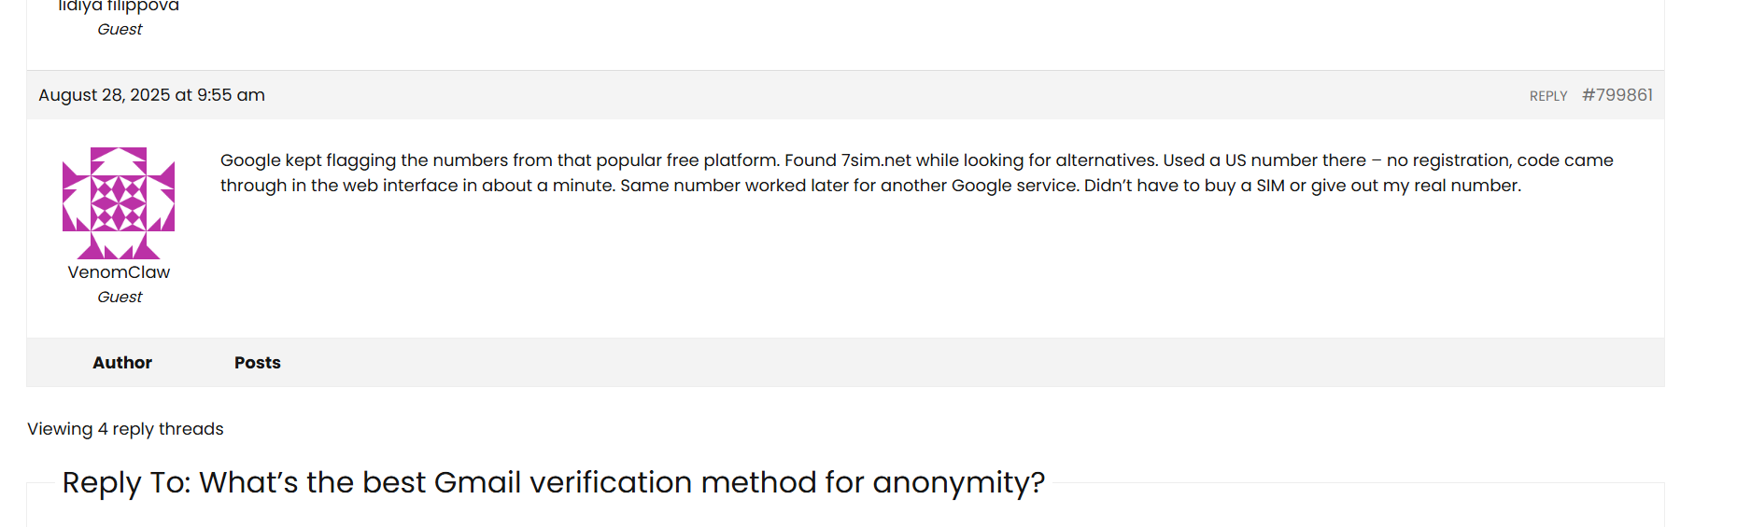This screenshot has width=1737, height=527.
Task: Click VenomClaw's purple geometric avatar
Action: (x=119, y=202)
